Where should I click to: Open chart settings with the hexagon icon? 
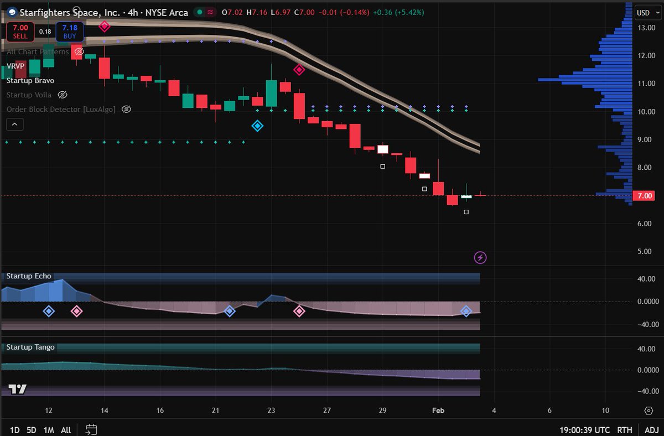[x=648, y=410]
